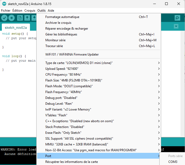This screenshot has width=185, height=165.
Task: Click the 'void setup()' line in editor
Action: click(15, 34)
